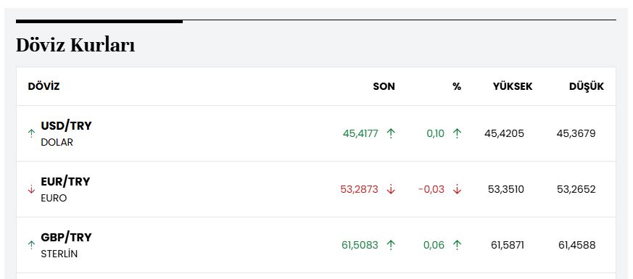Click the up arrow beside 45,4177

pos(390,133)
